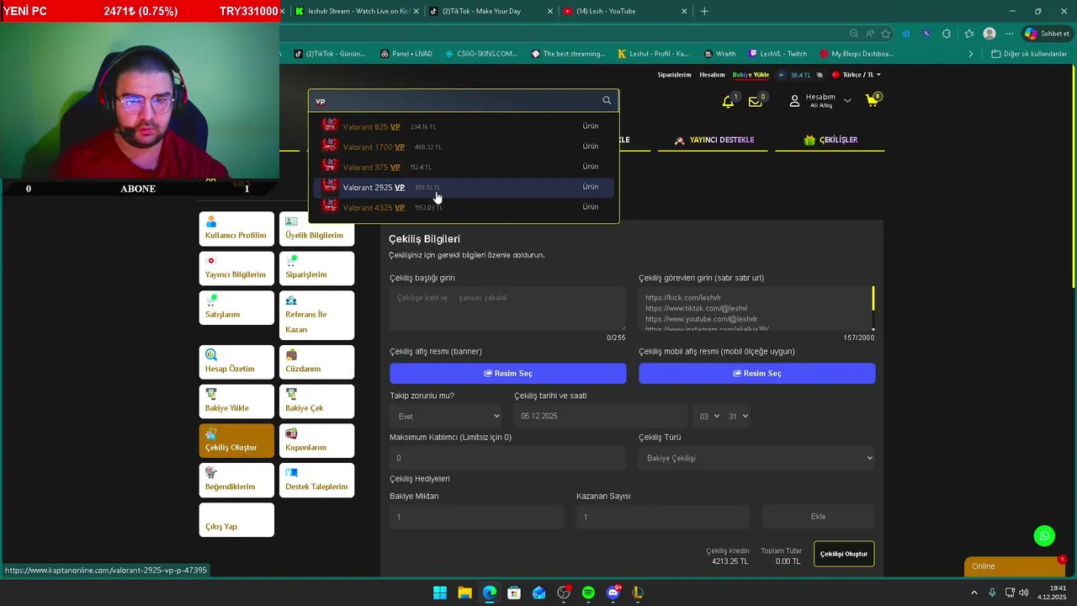This screenshot has width=1077, height=606.
Task: Show hidden system tray icons
Action: [x=974, y=593]
